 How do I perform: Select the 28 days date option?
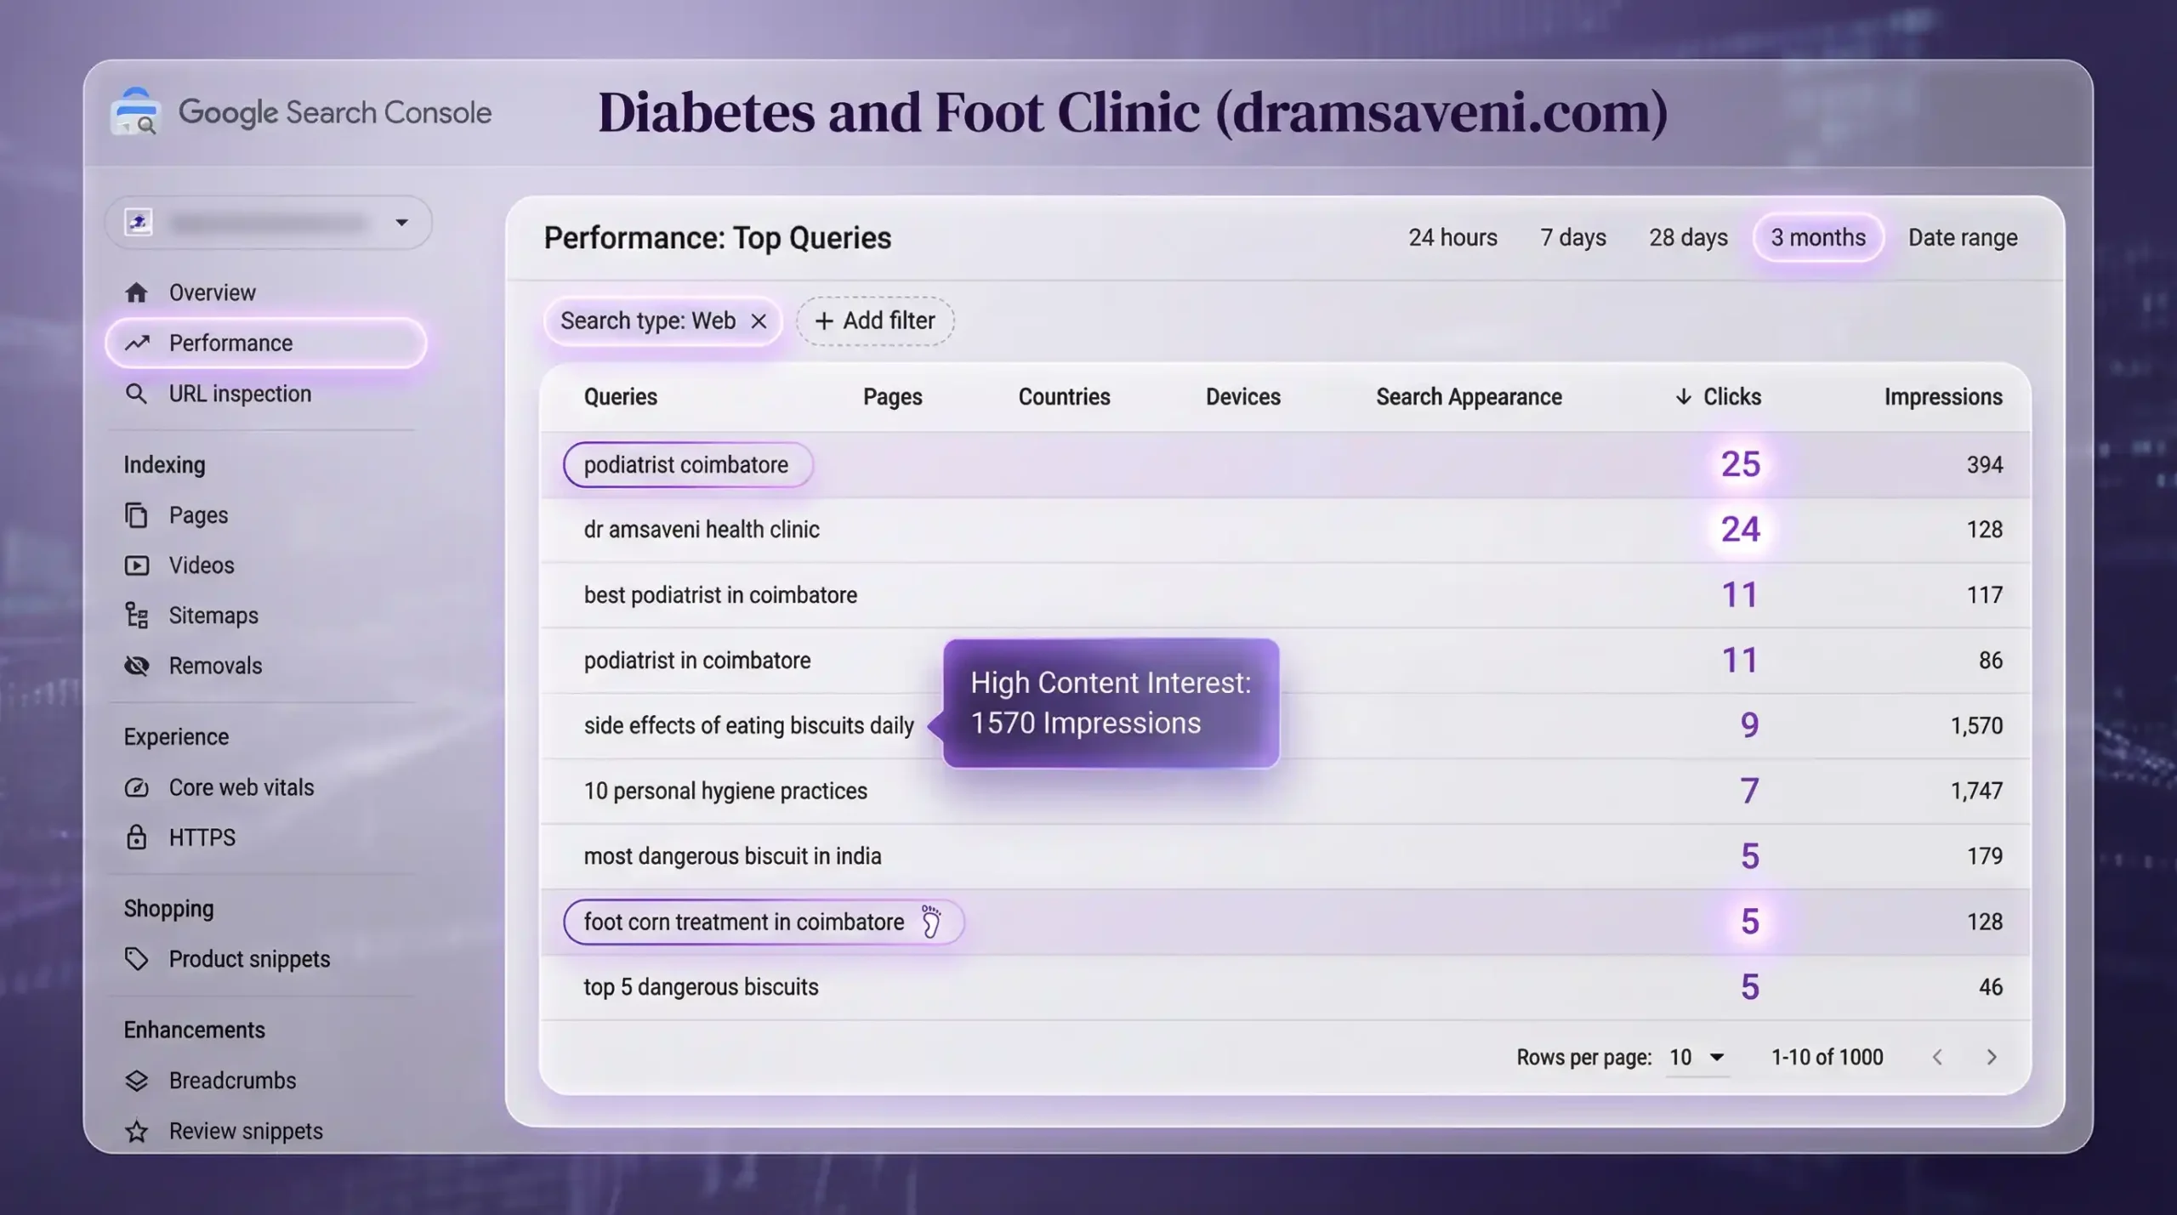point(1688,237)
